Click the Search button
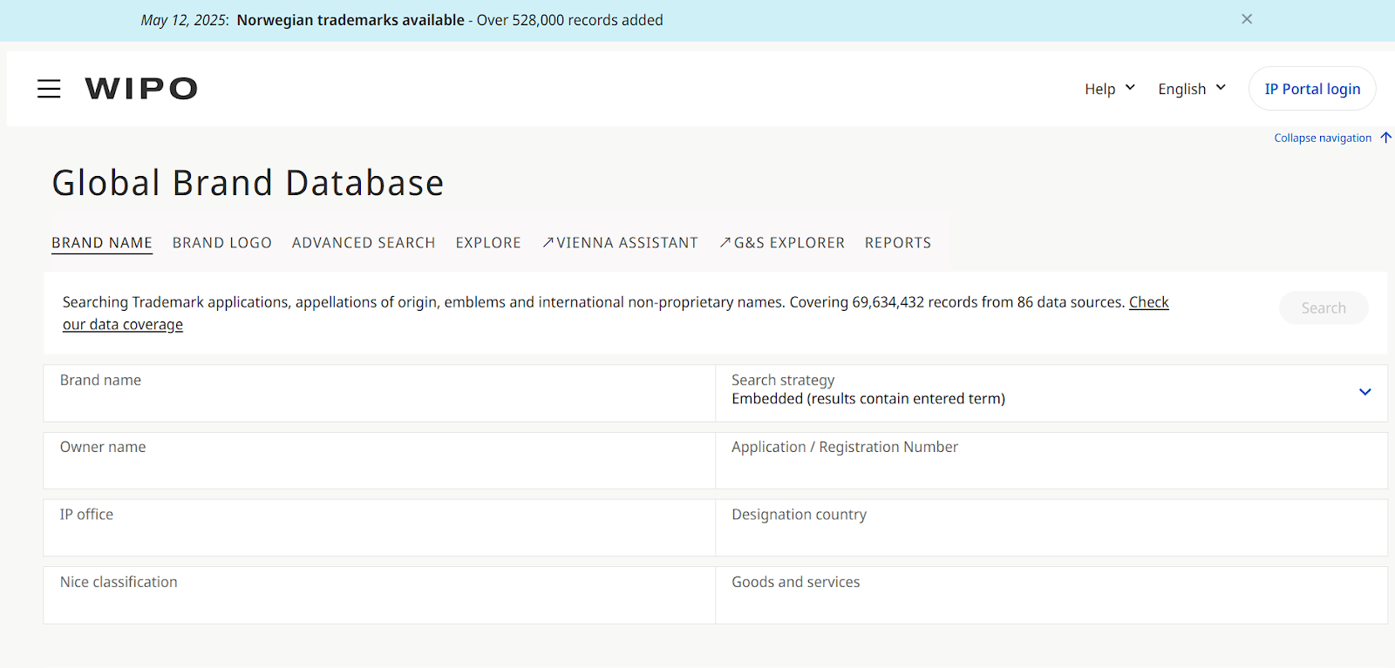 pyautogui.click(x=1324, y=307)
